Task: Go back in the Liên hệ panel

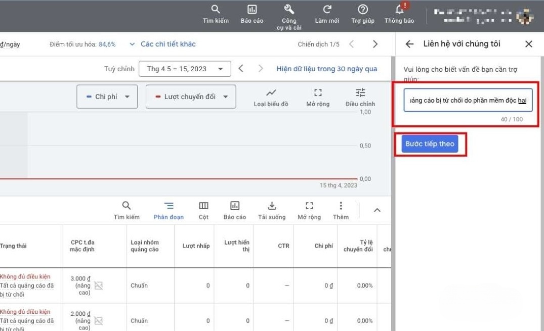Action: coord(410,44)
